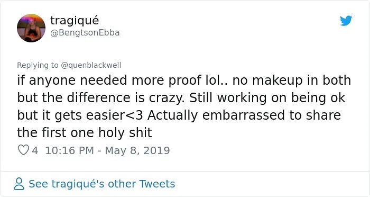
Task: Select See tragiqué's other Tweets
Action: tap(101, 184)
